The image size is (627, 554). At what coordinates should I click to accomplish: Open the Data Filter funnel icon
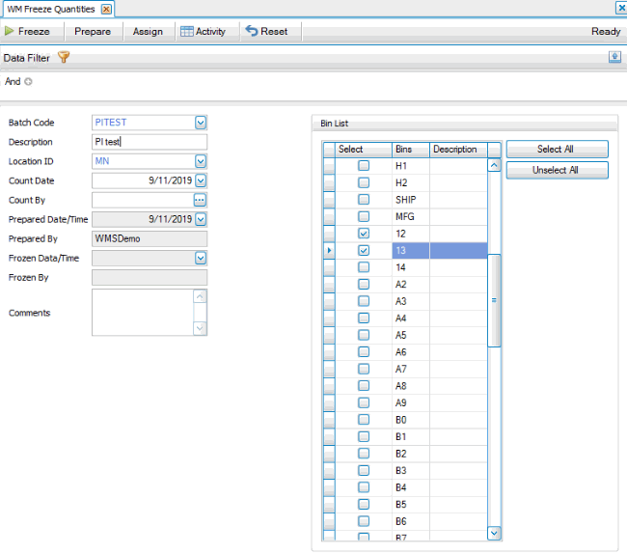(x=64, y=57)
